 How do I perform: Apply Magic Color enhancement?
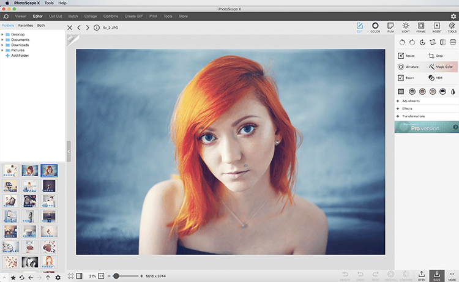pos(441,67)
